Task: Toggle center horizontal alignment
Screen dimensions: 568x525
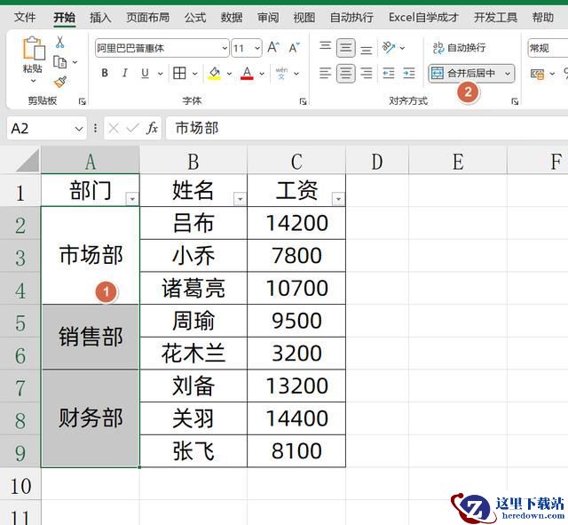Action: pyautogui.click(x=345, y=73)
